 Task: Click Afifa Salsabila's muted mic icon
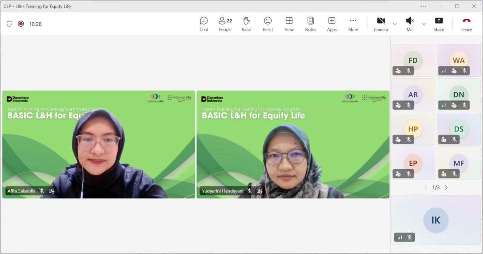[42, 191]
